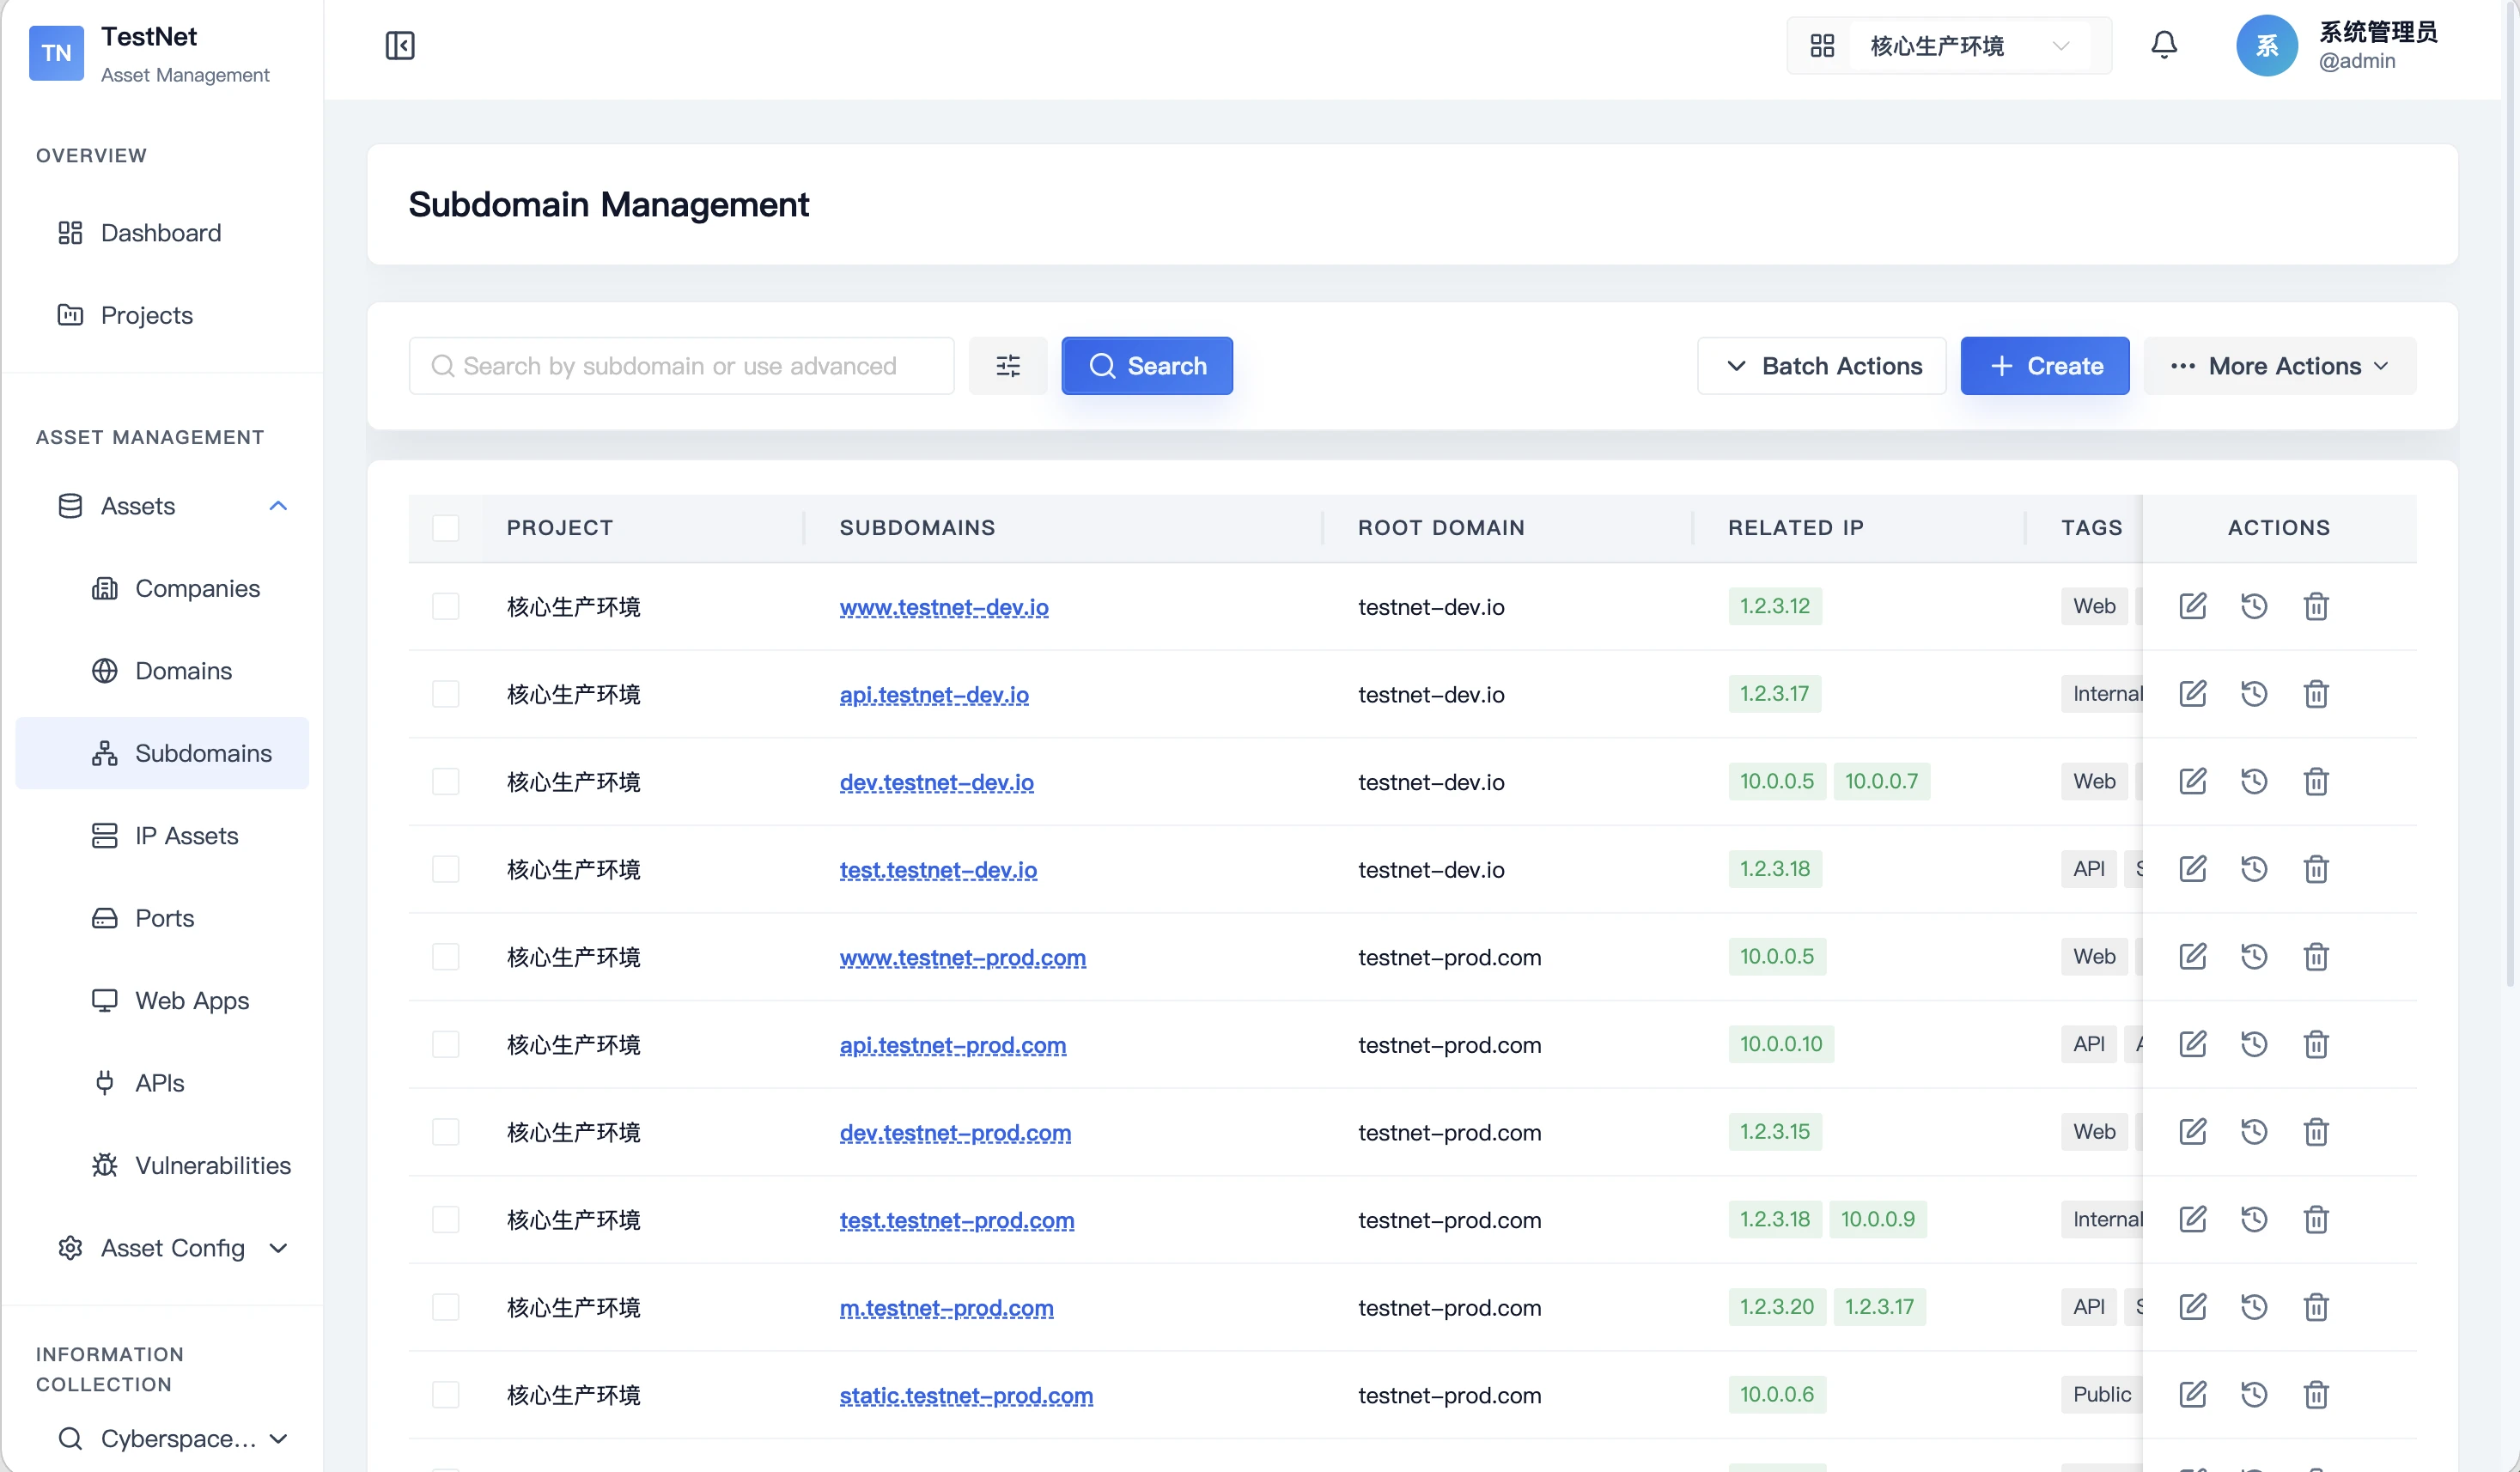Viewport: 2520px width, 1472px height.
Task: Edit the www.testnet-dev.io row
Action: tap(2192, 606)
